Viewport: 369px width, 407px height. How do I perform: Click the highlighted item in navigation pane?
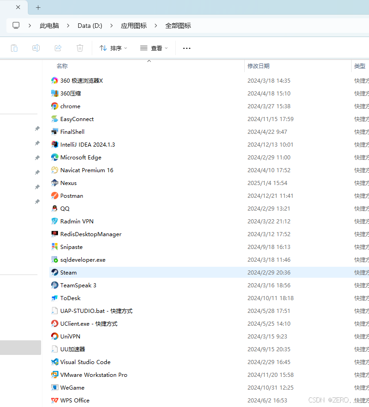pyautogui.click(x=21, y=348)
